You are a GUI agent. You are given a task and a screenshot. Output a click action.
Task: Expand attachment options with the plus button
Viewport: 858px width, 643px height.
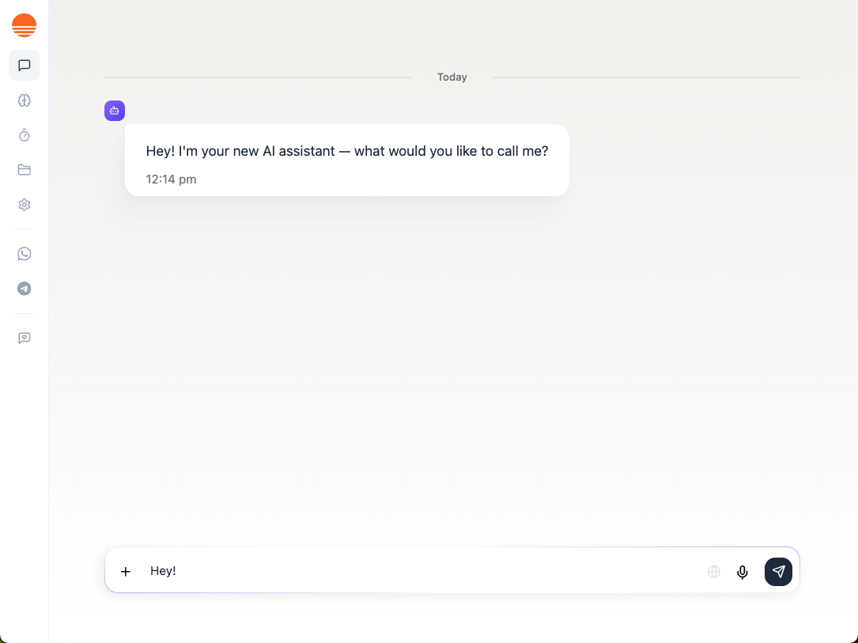[x=125, y=571]
